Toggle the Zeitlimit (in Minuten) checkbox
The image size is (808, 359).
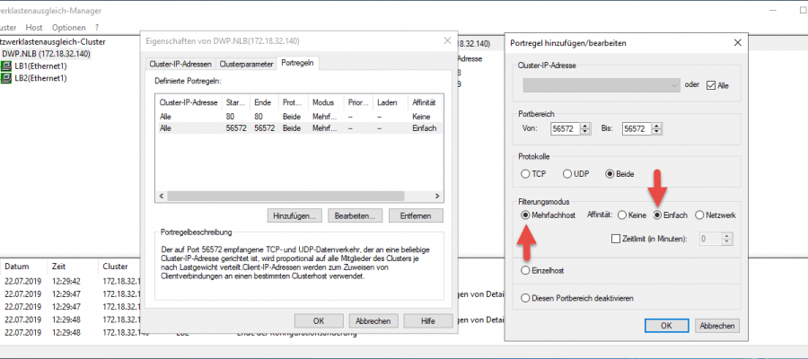click(615, 238)
